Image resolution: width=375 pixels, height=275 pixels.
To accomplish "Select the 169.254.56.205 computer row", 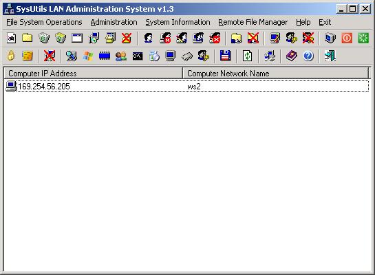I will click(186, 86).
